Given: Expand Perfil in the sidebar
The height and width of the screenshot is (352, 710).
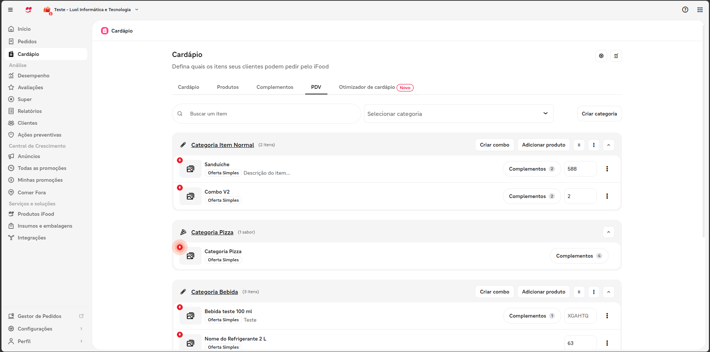Looking at the screenshot, I should click(81, 341).
